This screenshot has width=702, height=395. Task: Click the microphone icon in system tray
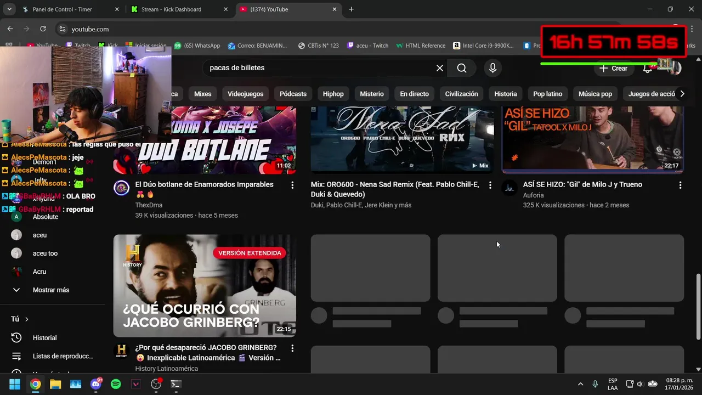(x=595, y=384)
